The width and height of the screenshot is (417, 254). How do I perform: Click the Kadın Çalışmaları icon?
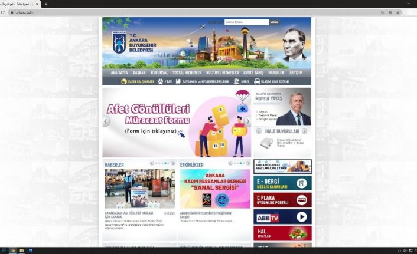click(x=124, y=81)
